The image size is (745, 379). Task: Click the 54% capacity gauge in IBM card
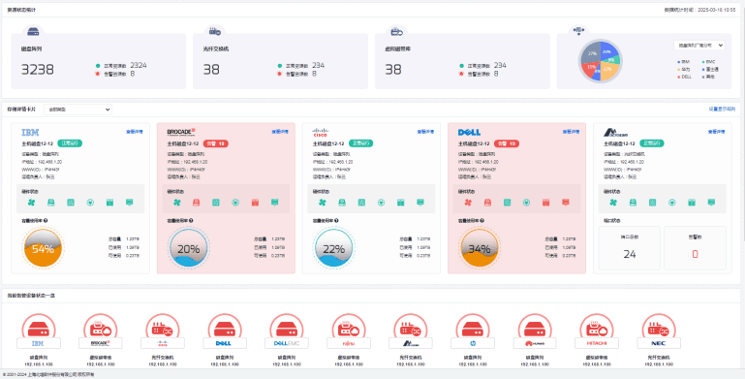(x=43, y=248)
